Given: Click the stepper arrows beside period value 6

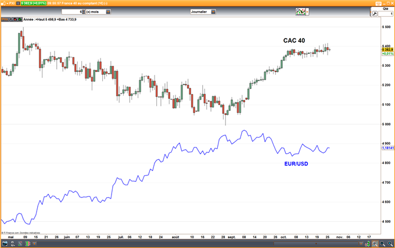Looking at the screenshot, I should (x=84, y=12).
